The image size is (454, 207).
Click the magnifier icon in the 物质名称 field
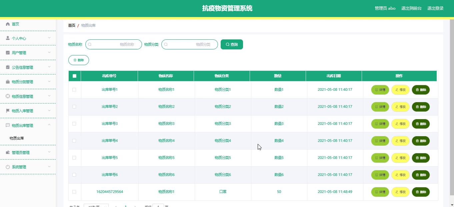(x=90, y=44)
